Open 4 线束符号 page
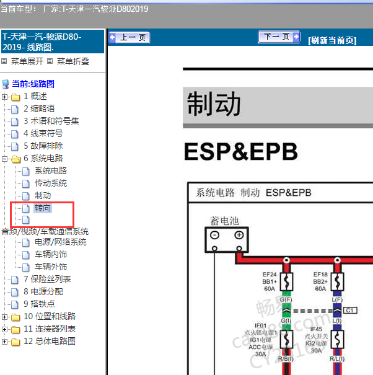The height and width of the screenshot is (375, 373). (x=43, y=133)
